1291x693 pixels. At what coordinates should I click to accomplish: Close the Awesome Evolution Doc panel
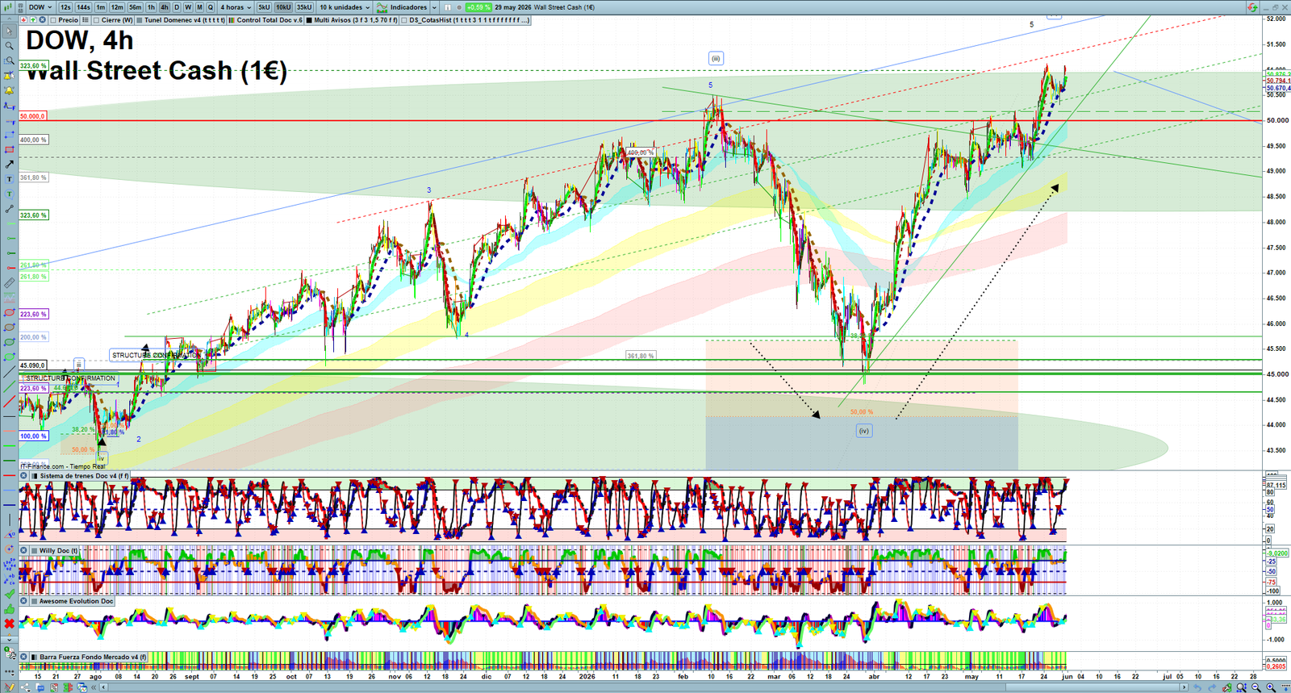pos(24,600)
